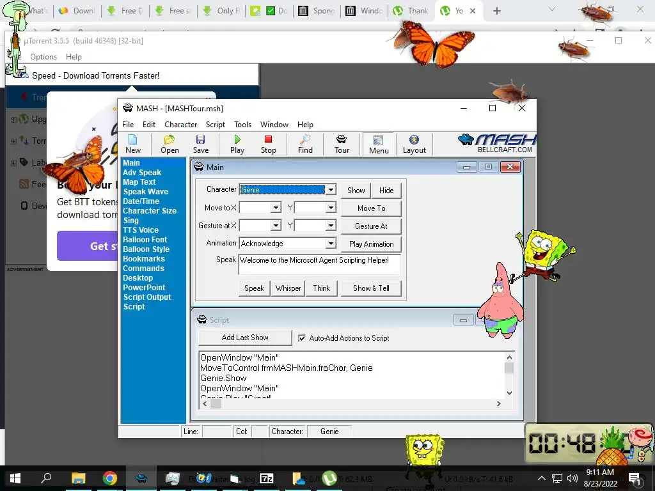Click the script editor right scroll arrow
Image resolution: width=655 pixels, height=491 pixels.
[x=498, y=404]
